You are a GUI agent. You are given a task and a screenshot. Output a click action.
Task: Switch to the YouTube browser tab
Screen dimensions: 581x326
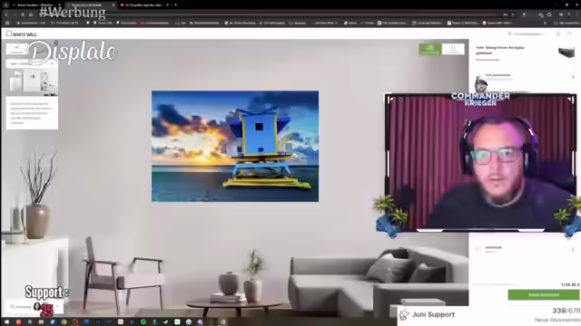pyautogui.click(x=144, y=5)
